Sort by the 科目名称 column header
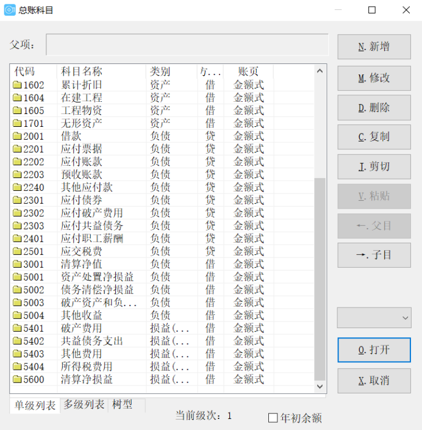Screen dimensions: 422x430 [101, 71]
